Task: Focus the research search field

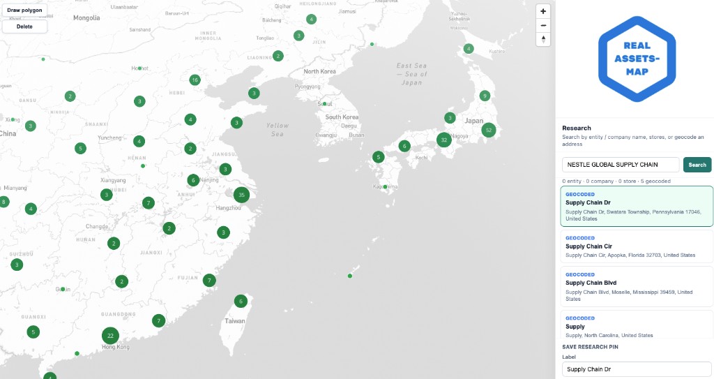Action: (620, 165)
